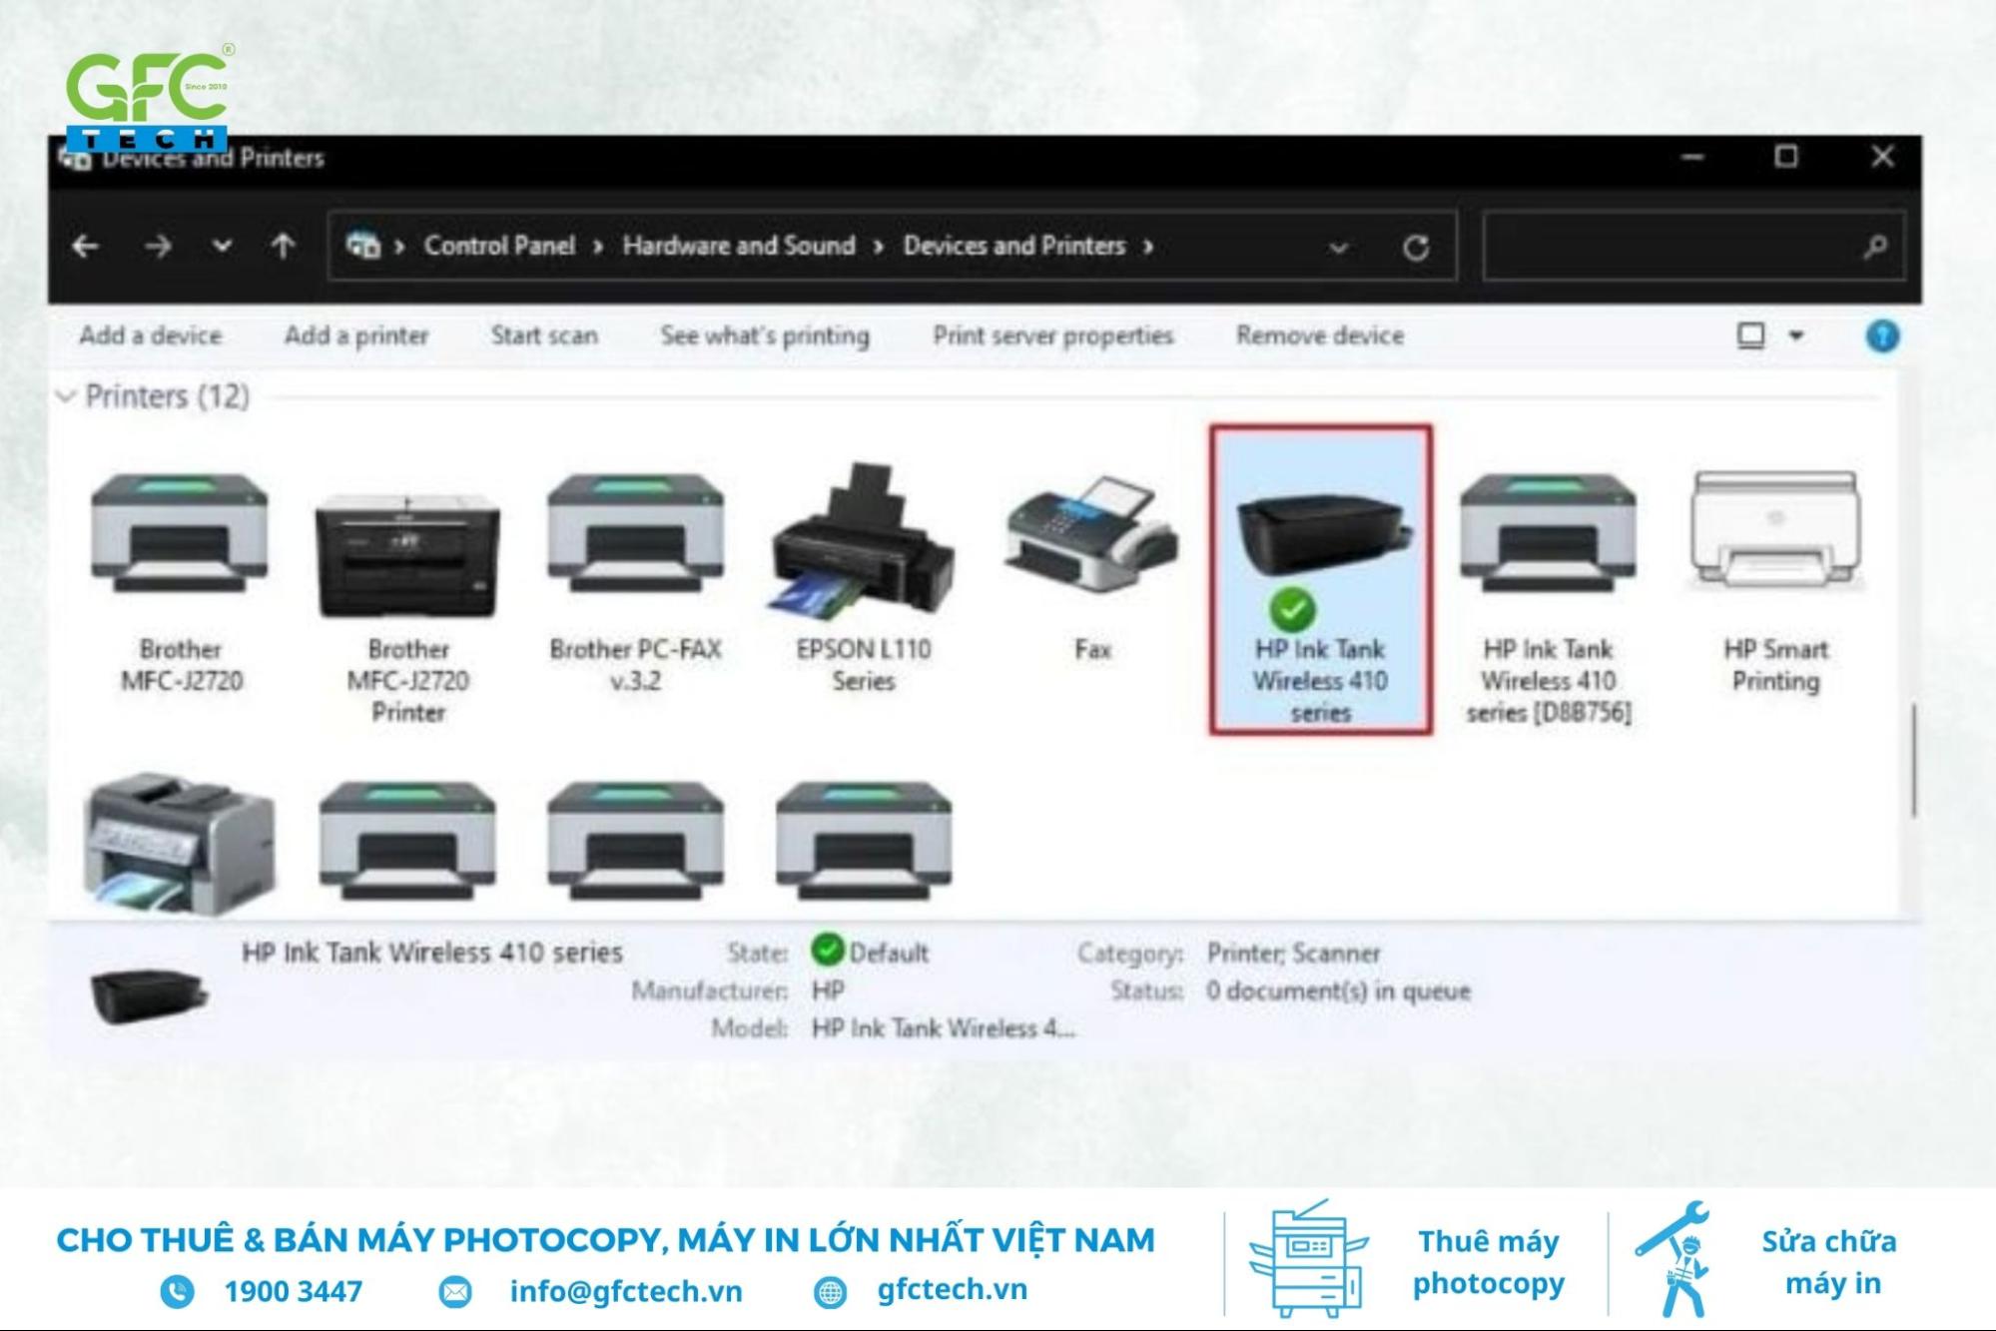
Task: Click details pane title 'HP Ink Tank Wireless 410 series'
Action: (432, 953)
